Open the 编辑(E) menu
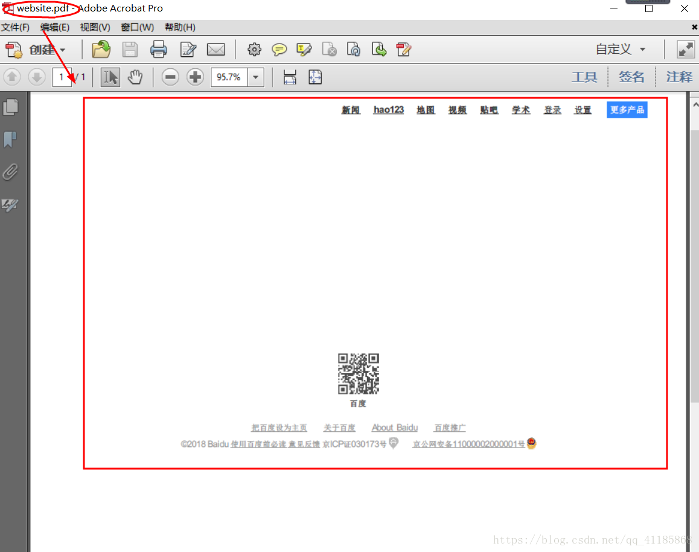Image resolution: width=699 pixels, height=552 pixels. click(55, 28)
